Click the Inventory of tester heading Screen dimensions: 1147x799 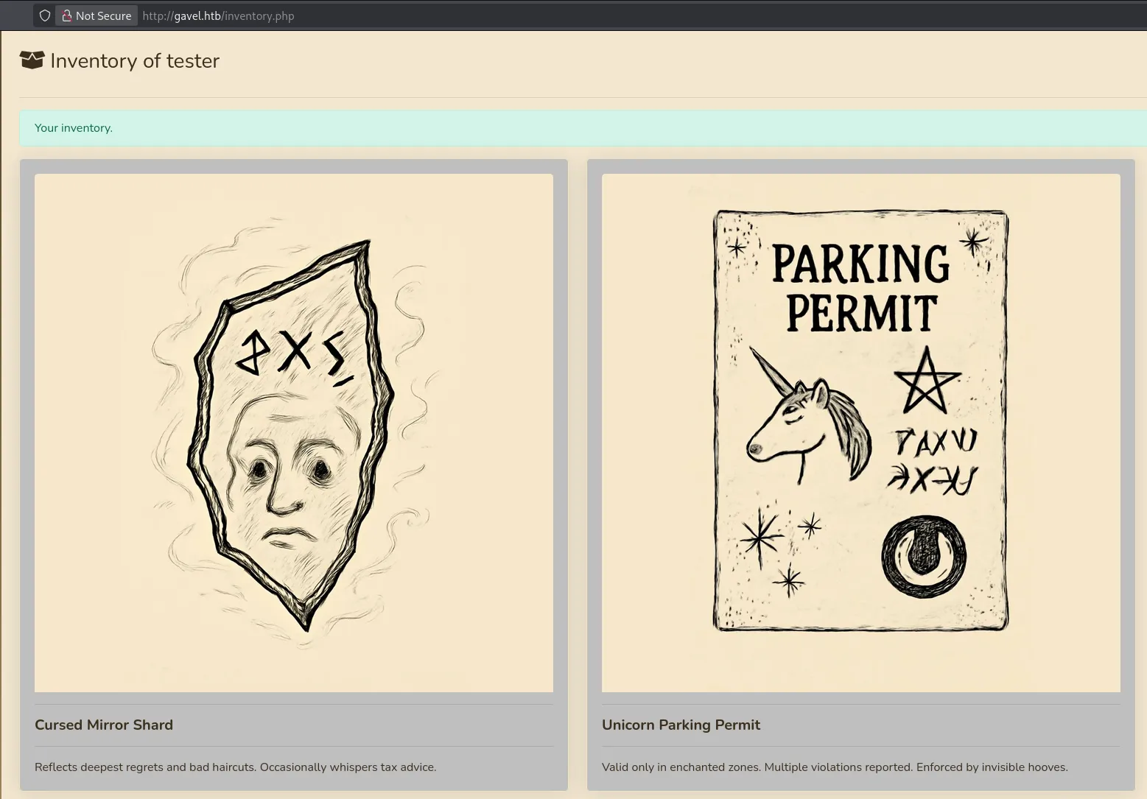(x=135, y=60)
